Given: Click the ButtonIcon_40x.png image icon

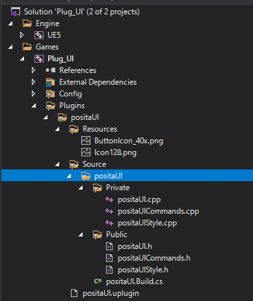Looking at the screenshot, I should pos(86,141).
